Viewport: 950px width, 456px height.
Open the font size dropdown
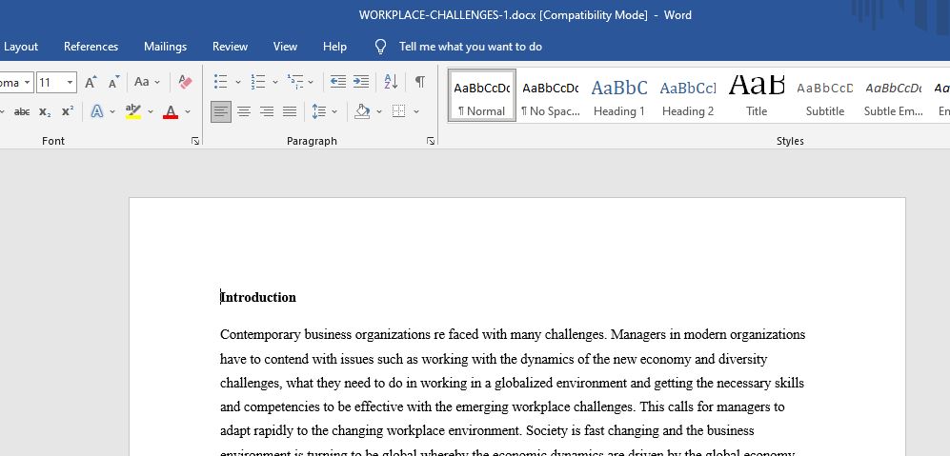tap(71, 83)
